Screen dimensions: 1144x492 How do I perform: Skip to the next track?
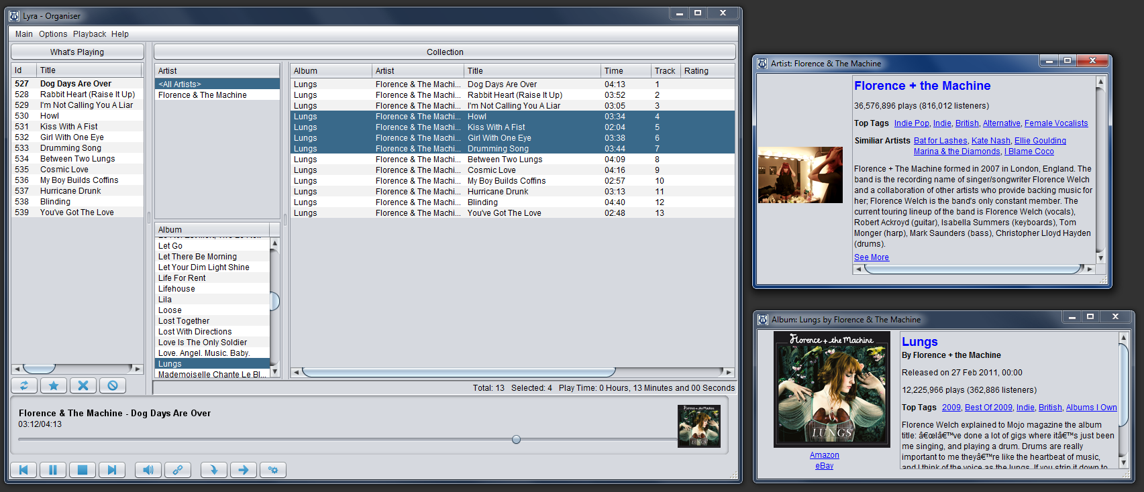(112, 470)
